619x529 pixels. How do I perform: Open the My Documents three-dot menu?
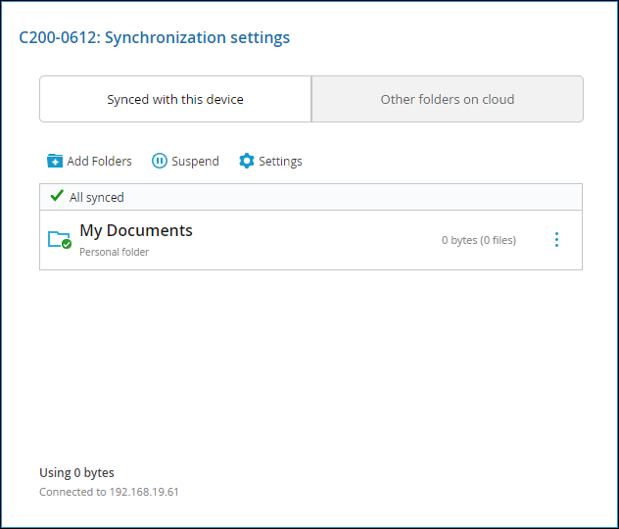[x=556, y=240]
